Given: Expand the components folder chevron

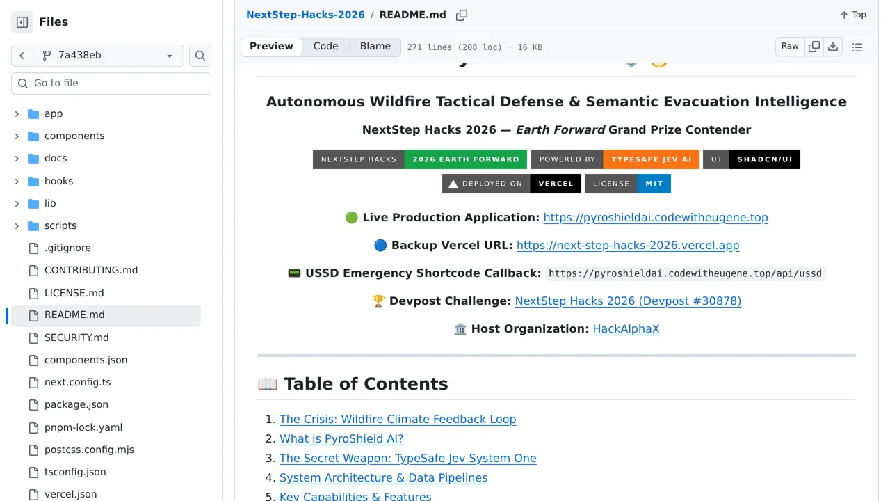Looking at the screenshot, I should tap(17, 136).
